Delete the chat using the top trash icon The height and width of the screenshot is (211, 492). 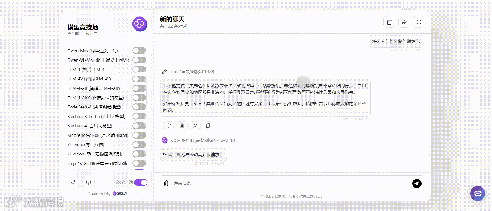(389, 22)
